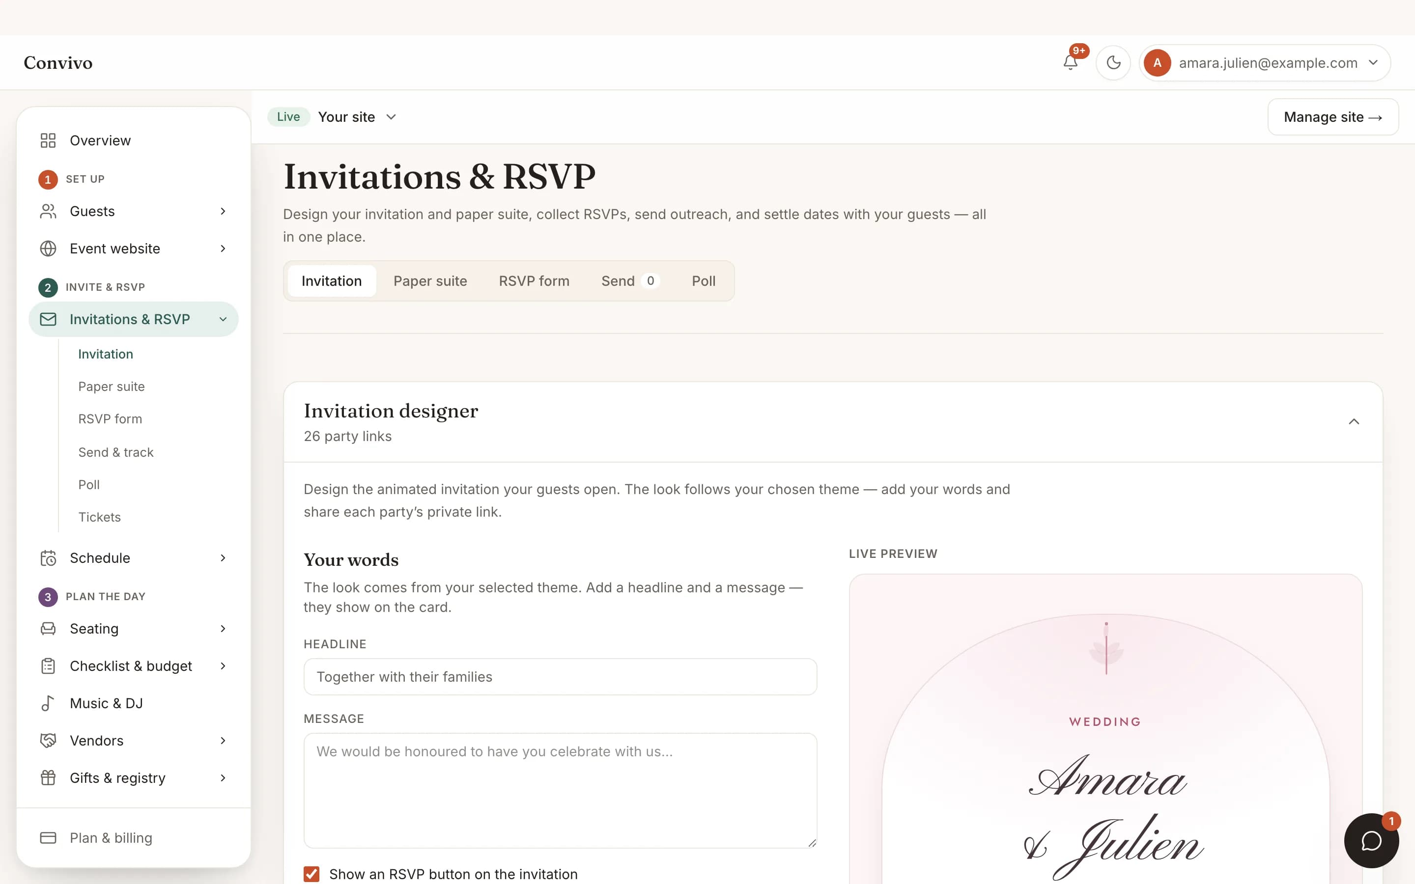This screenshot has height=884, width=1415.
Task: Click the Event website globe icon
Action: click(x=48, y=249)
